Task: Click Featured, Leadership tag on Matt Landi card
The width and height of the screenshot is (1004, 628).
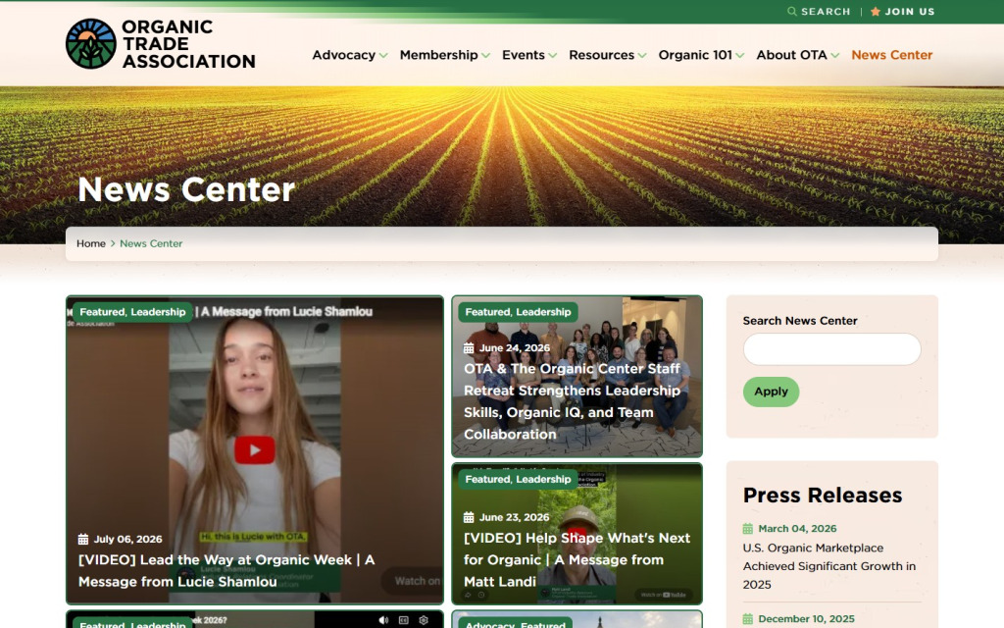Action: 518,479
